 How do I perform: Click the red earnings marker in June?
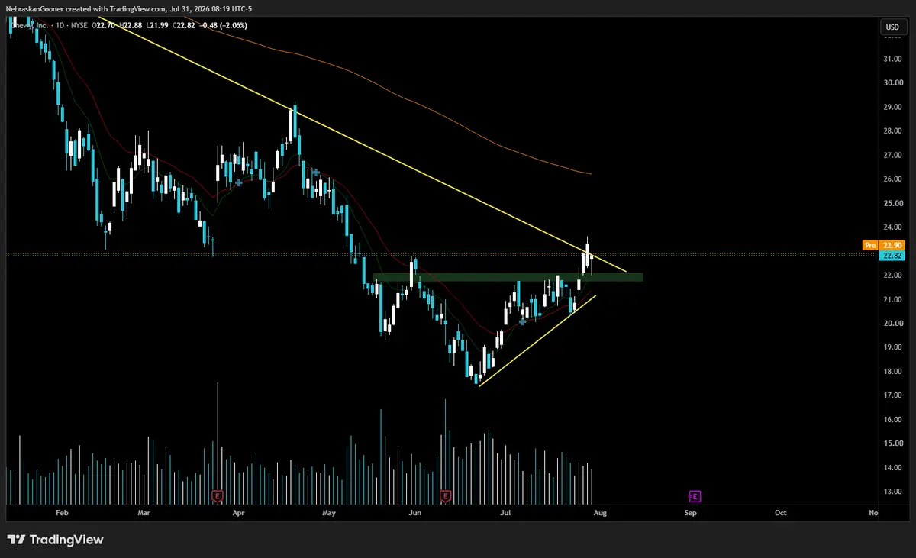[445, 496]
